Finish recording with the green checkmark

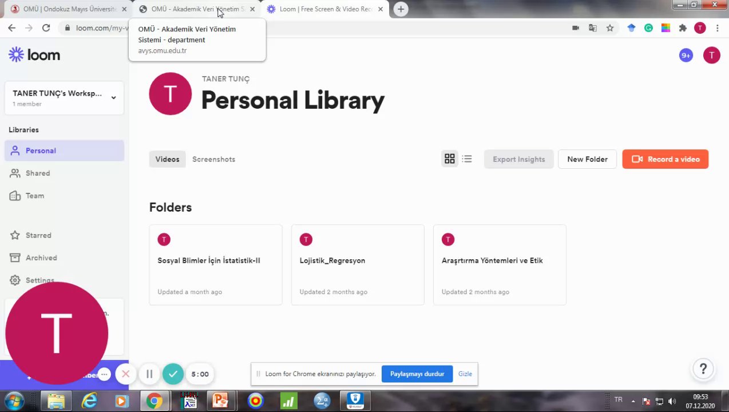(173, 374)
